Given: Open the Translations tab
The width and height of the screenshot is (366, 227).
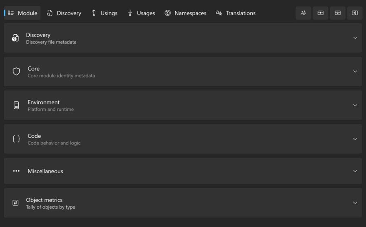Looking at the screenshot, I should tap(236, 13).
